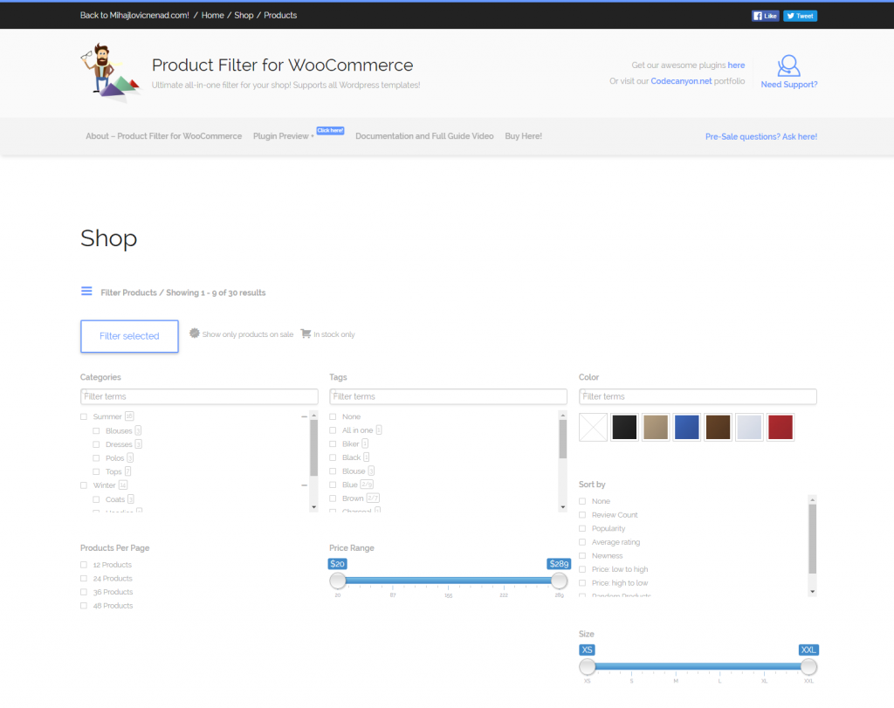
Task: Check the Black tag checkbox
Action: click(333, 457)
